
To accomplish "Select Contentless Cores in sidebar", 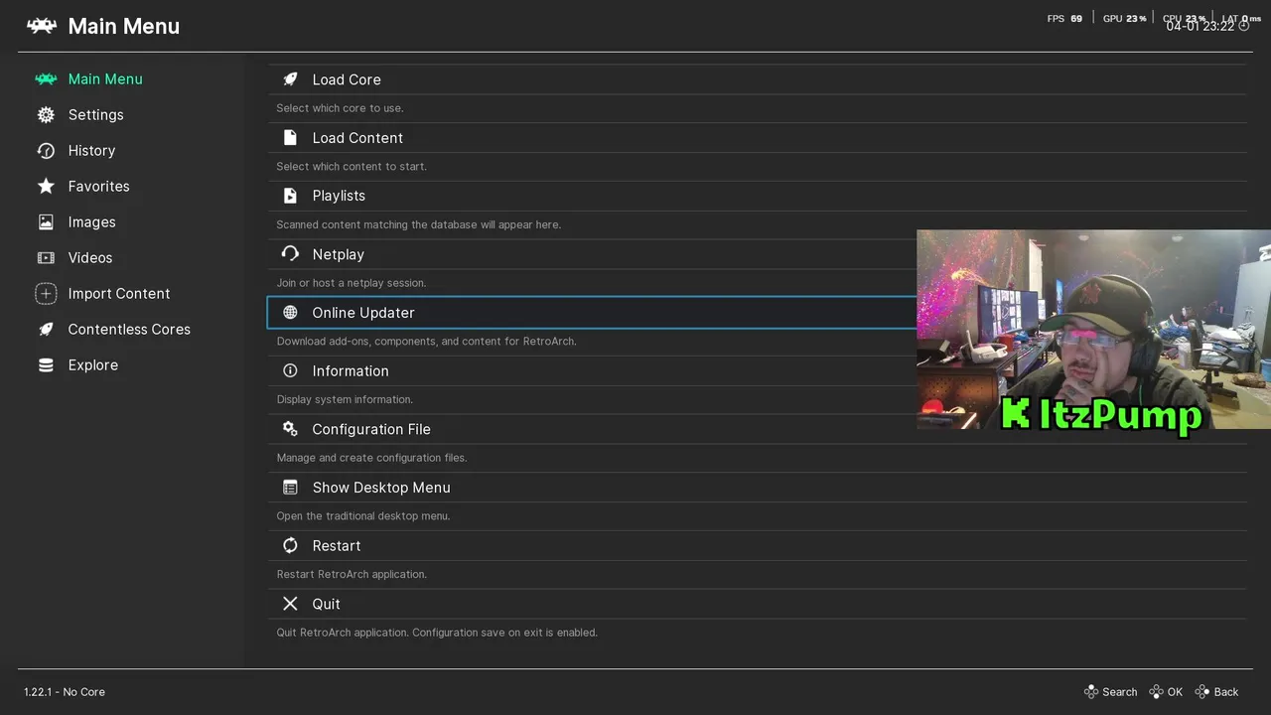I will [131, 330].
